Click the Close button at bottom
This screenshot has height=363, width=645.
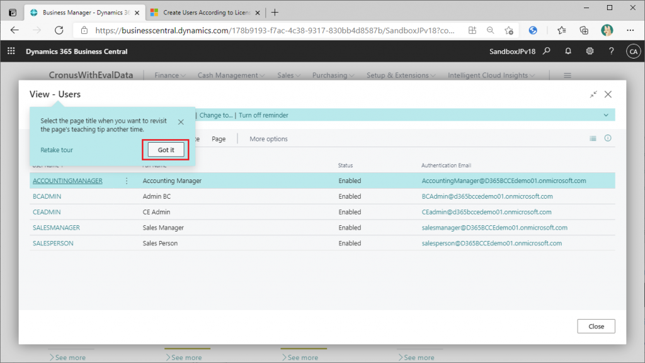596,327
